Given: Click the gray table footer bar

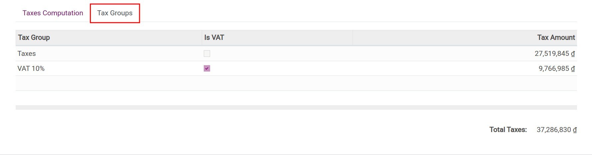Looking at the screenshot, I should 296,108.
